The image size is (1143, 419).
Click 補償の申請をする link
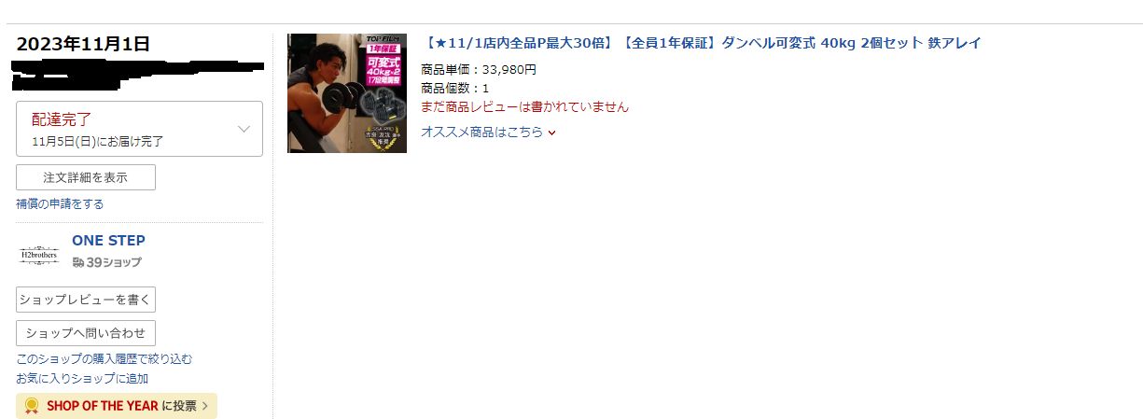tap(60, 203)
